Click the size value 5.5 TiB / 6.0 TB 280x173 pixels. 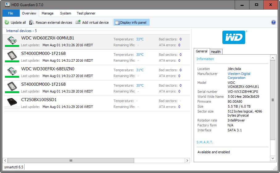[x=239, y=106]
